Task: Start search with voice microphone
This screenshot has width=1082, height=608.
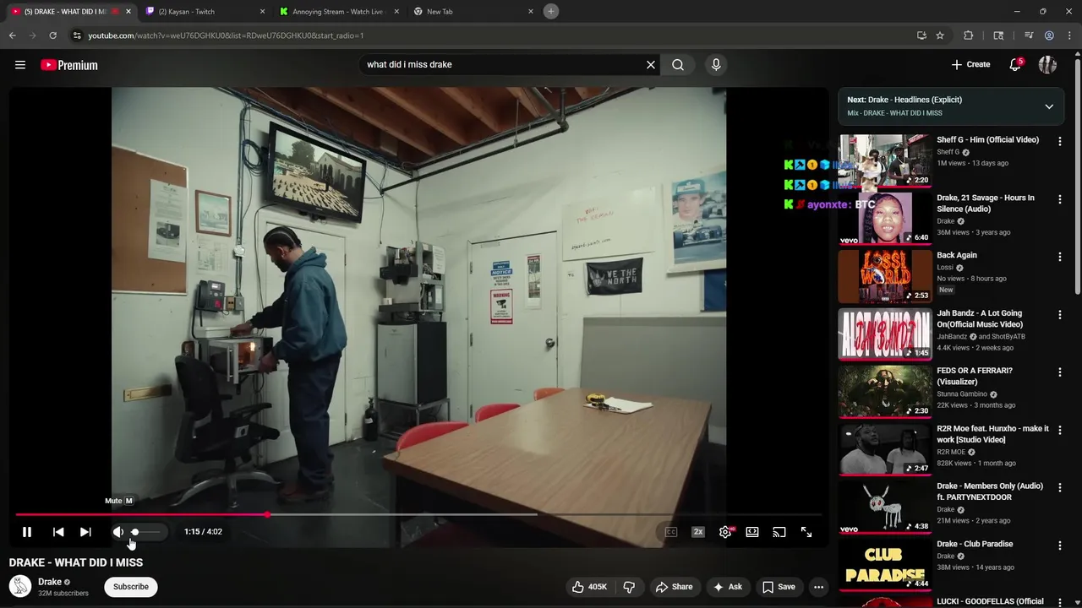Action: pyautogui.click(x=716, y=65)
